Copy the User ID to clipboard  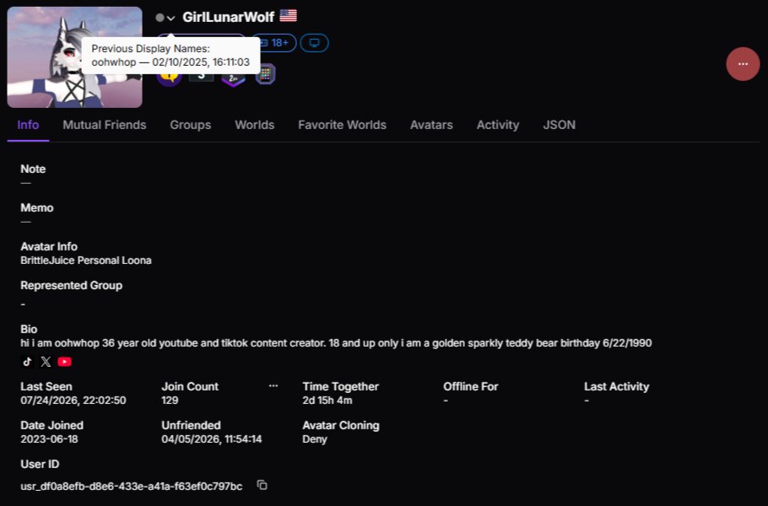tap(262, 485)
